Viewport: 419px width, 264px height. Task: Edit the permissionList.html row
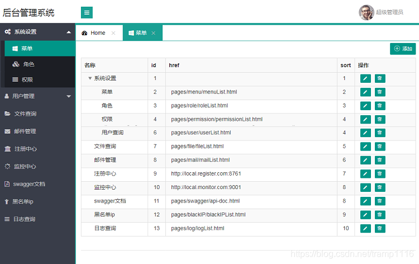click(x=365, y=119)
